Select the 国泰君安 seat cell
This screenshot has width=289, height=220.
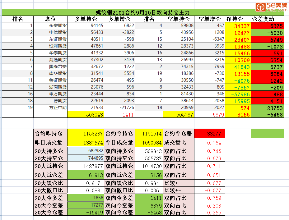point(50,66)
